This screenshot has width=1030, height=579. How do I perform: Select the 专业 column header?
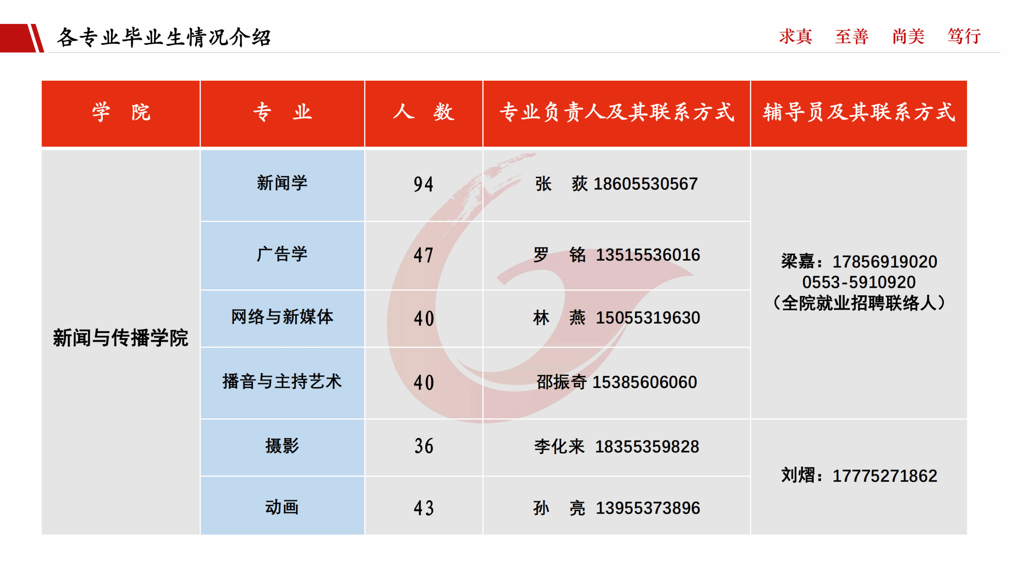282,113
